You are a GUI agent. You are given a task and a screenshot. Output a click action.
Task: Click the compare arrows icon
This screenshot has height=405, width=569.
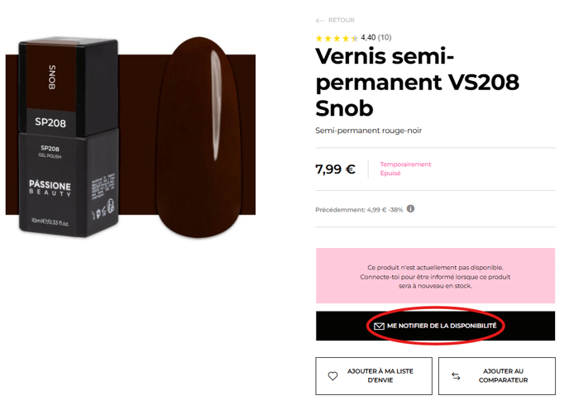(x=457, y=376)
